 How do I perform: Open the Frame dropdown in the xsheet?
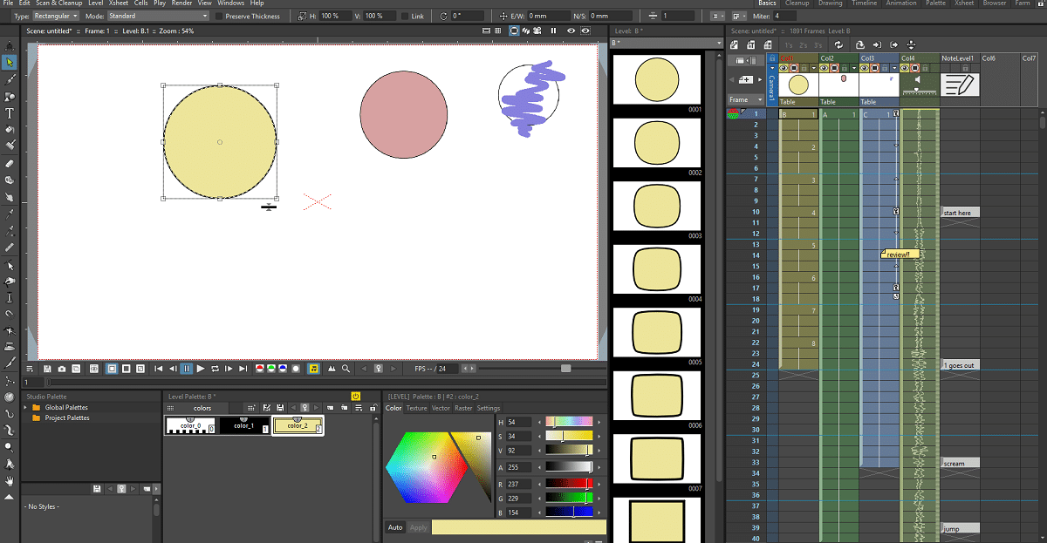tap(748, 99)
